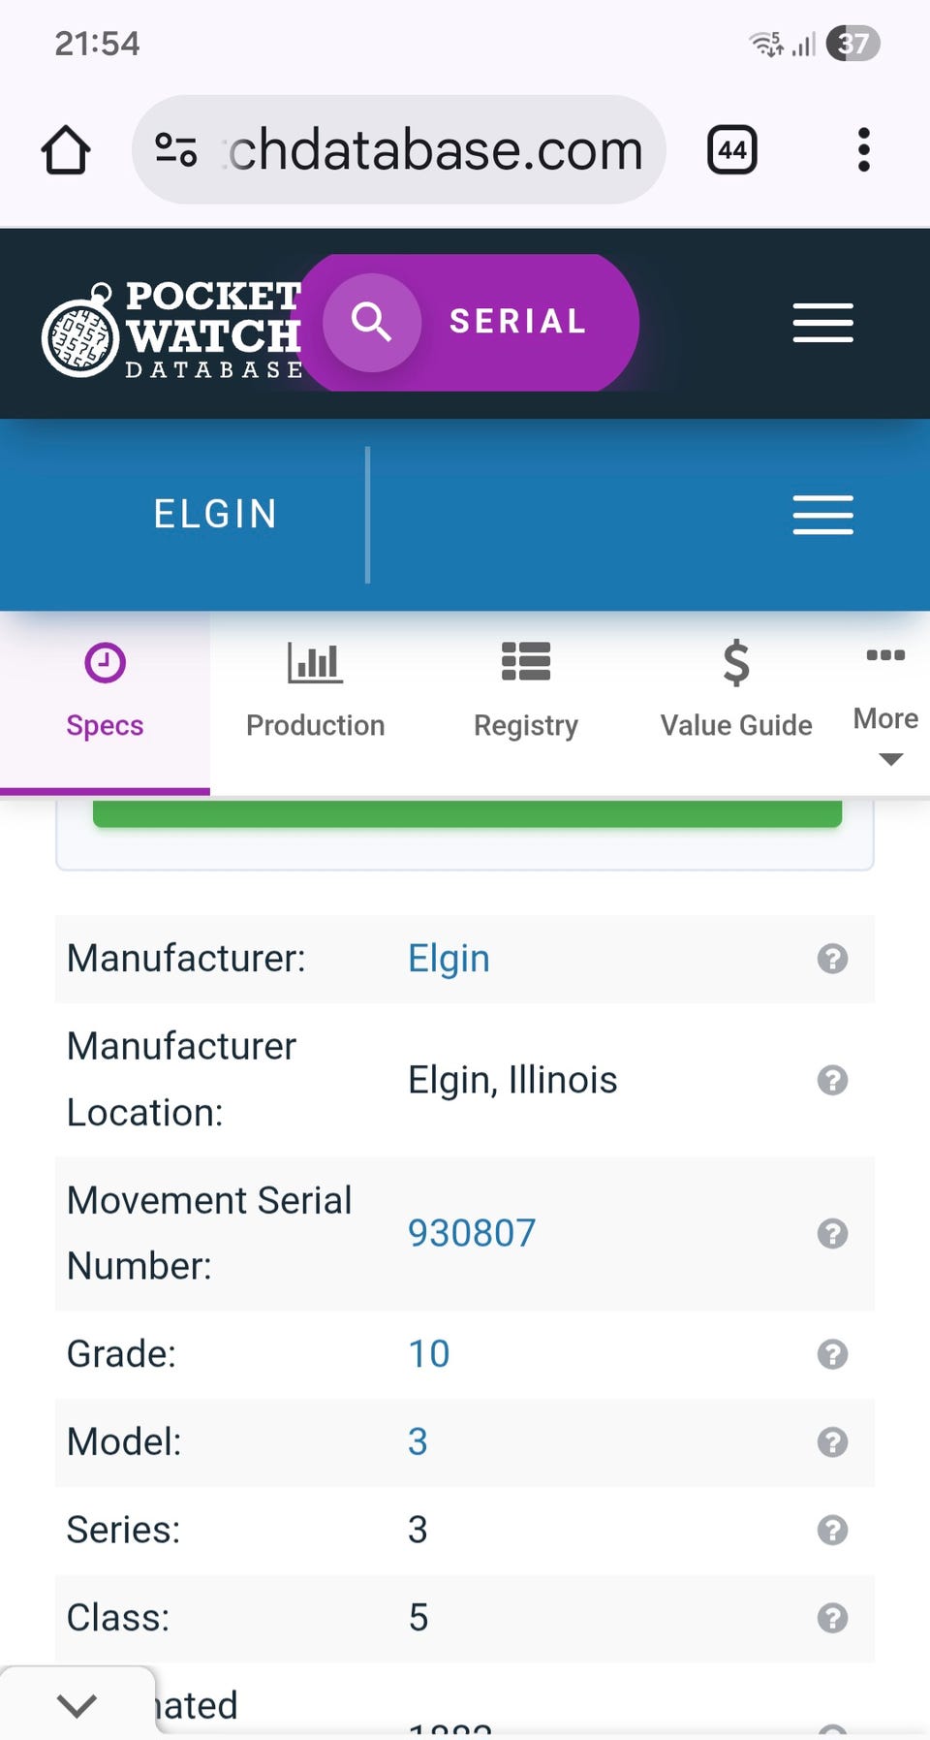Open the main site hamburger menu

(822, 323)
